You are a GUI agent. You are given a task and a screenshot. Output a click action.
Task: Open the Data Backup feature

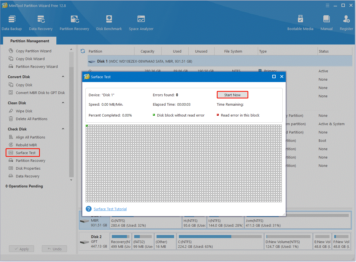pyautogui.click(x=12, y=22)
